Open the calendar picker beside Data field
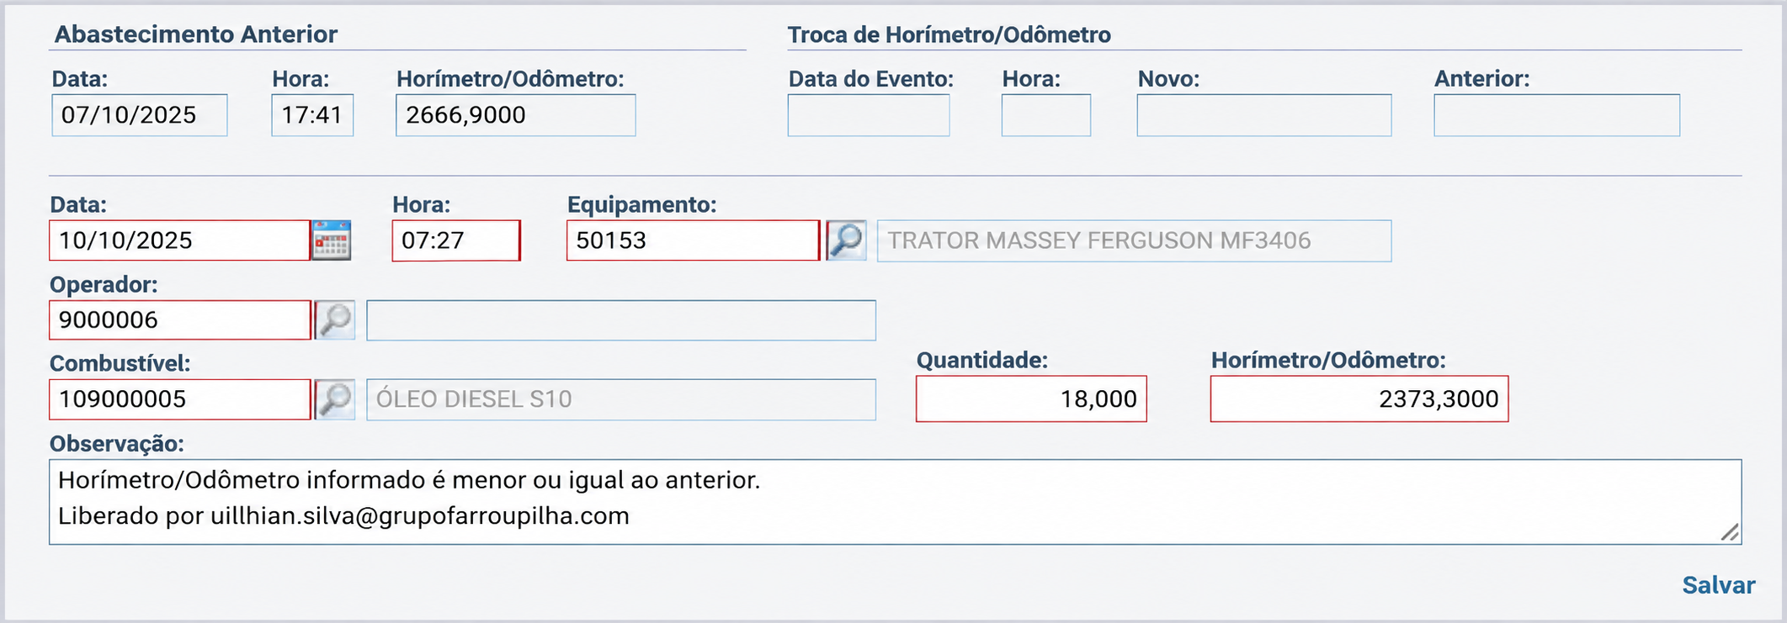Image resolution: width=1787 pixels, height=623 pixels. point(332,240)
